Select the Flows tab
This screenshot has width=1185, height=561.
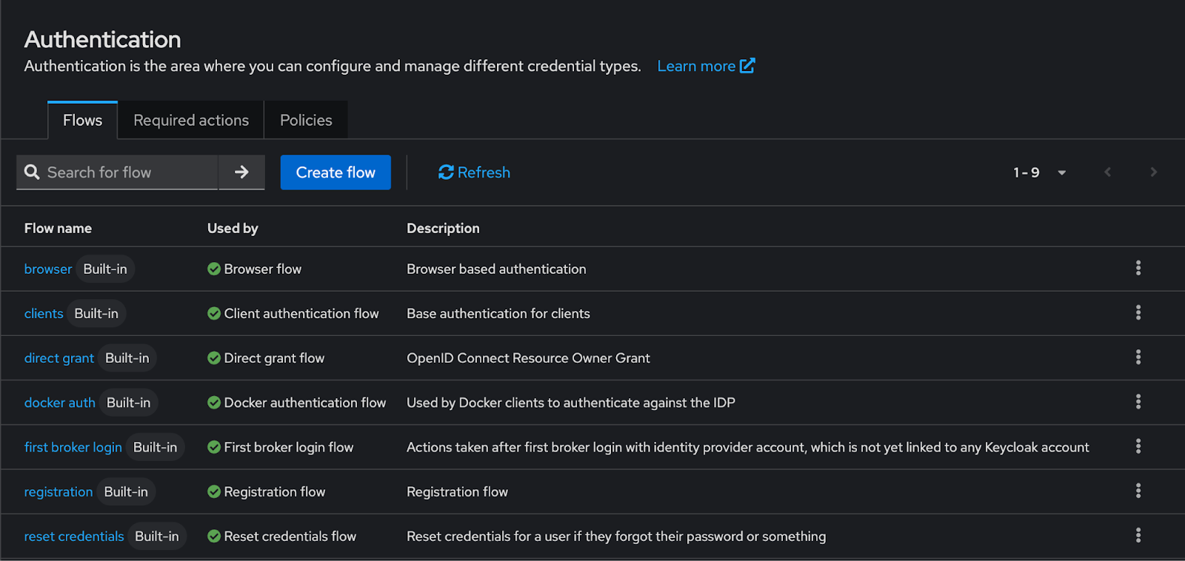point(82,120)
